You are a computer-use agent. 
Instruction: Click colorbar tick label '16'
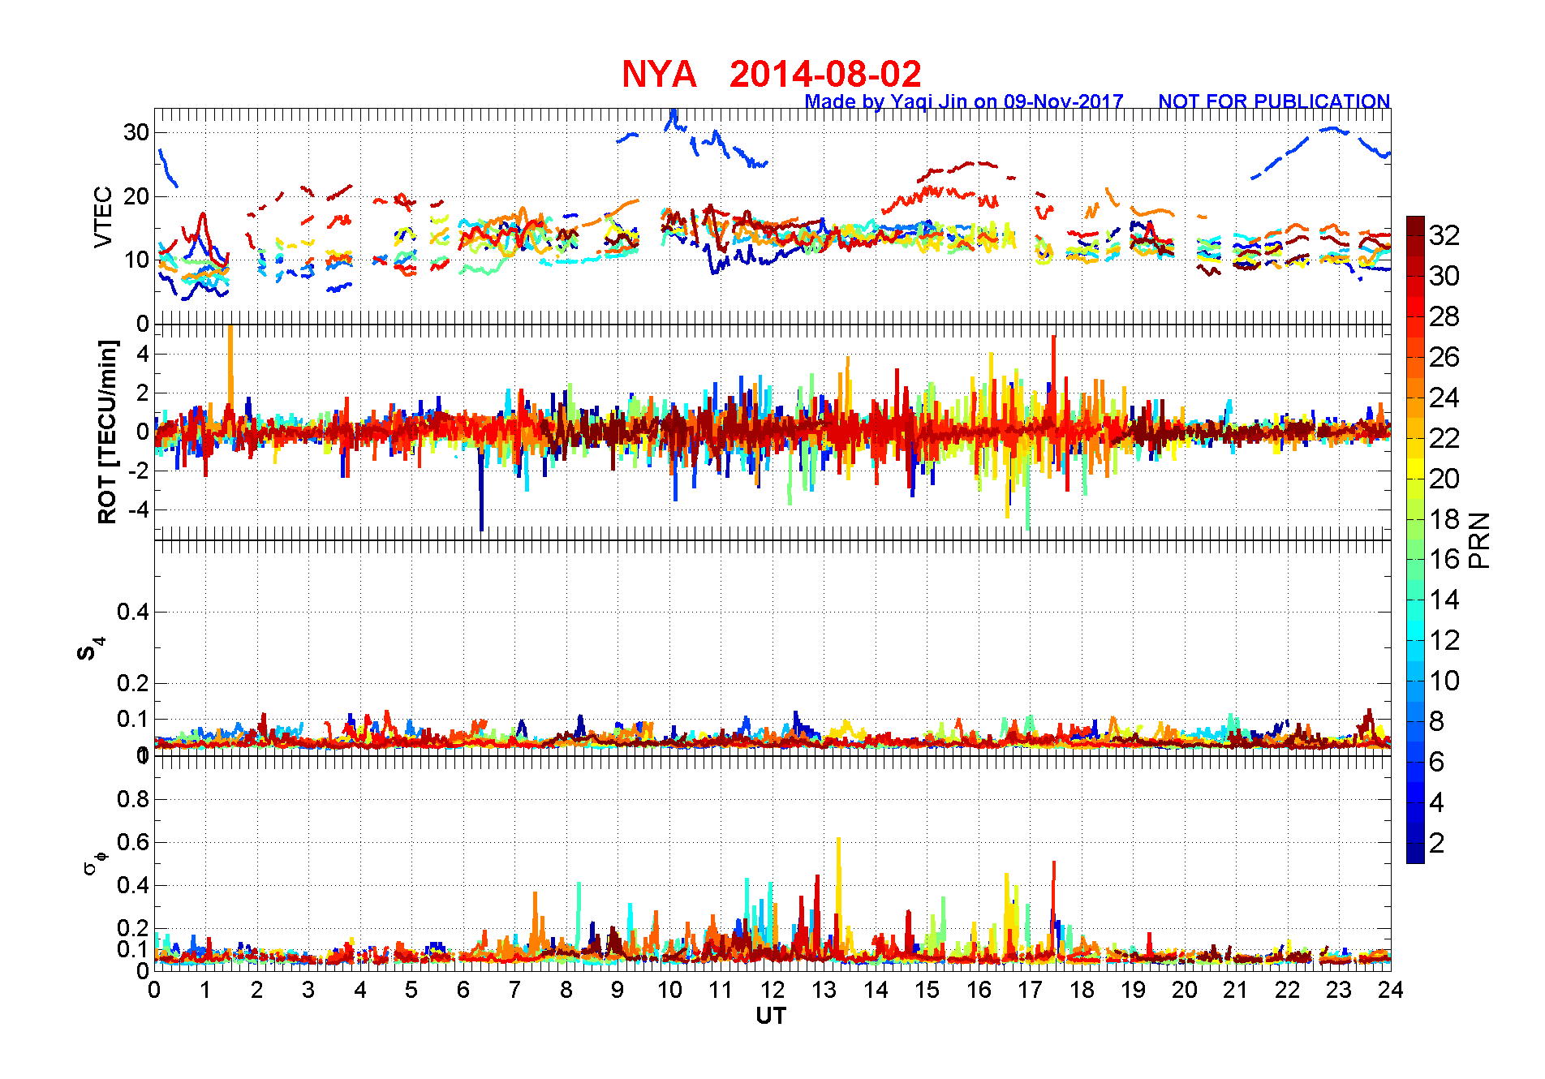point(1444,559)
